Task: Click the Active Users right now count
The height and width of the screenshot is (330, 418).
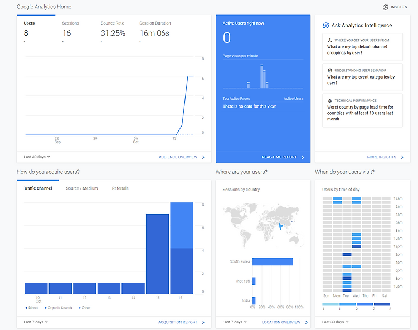Action: point(227,37)
